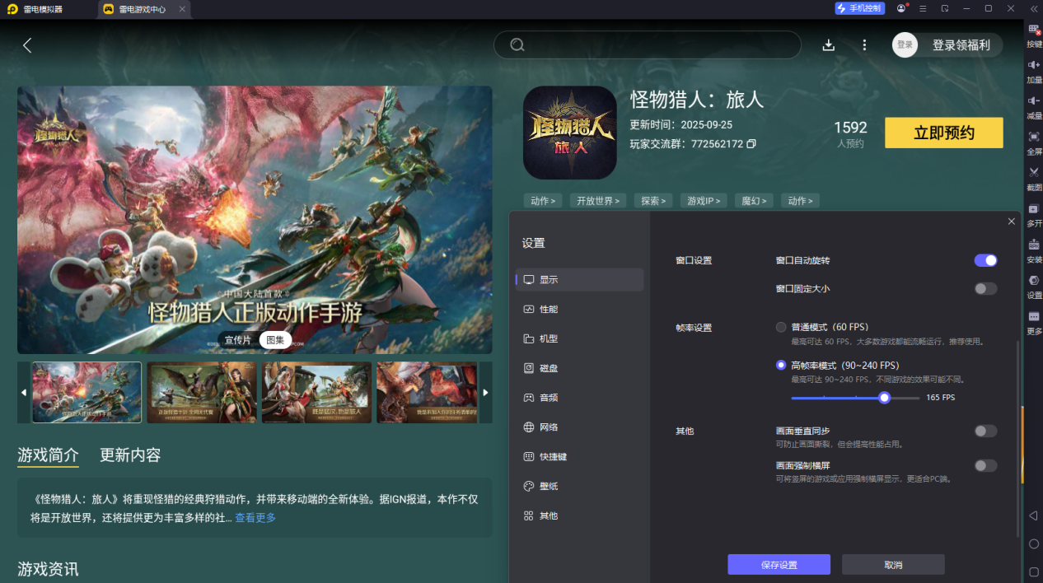Switch to the 雷电模拟器 window tab

[x=44, y=9]
